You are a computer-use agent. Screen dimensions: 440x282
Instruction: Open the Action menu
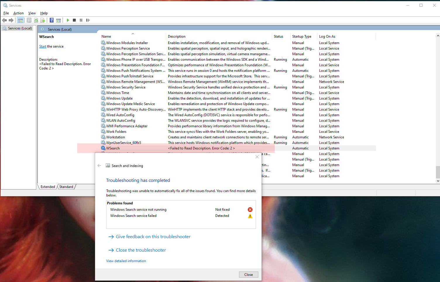click(x=18, y=13)
